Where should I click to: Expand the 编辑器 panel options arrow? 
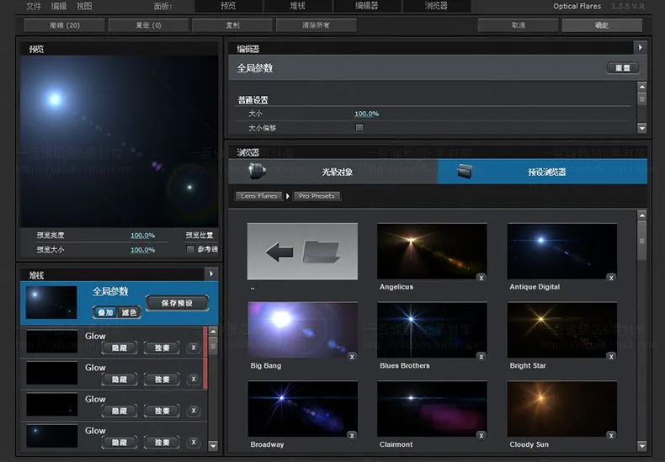tap(640, 47)
